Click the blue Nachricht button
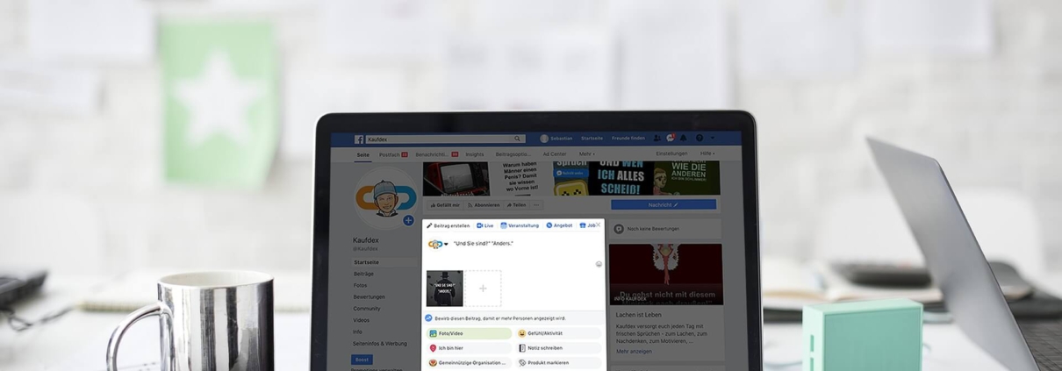This screenshot has width=1062, height=371. tap(663, 204)
